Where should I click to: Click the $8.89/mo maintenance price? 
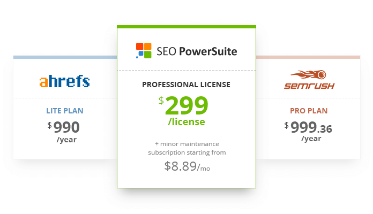187,166
